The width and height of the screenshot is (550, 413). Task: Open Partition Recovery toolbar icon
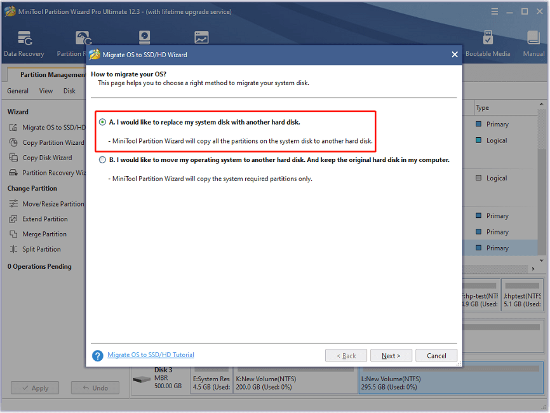click(x=83, y=38)
